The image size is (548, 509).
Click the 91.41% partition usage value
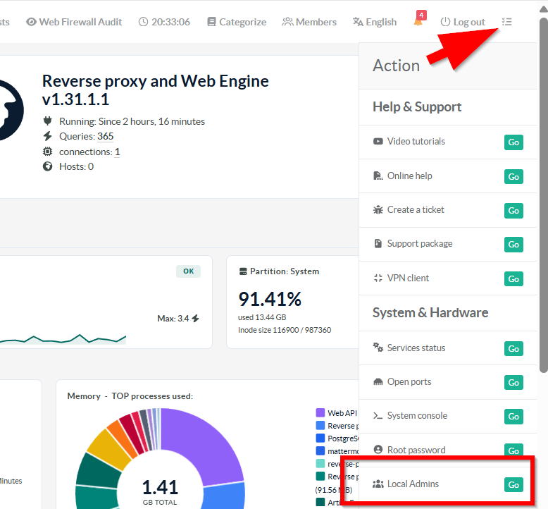pos(270,299)
